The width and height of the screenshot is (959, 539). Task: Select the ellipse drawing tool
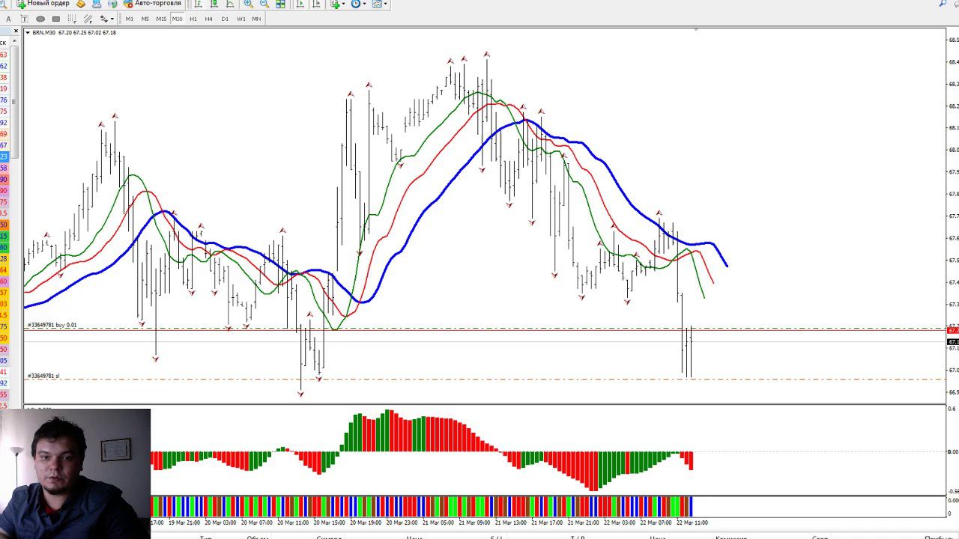[40, 19]
